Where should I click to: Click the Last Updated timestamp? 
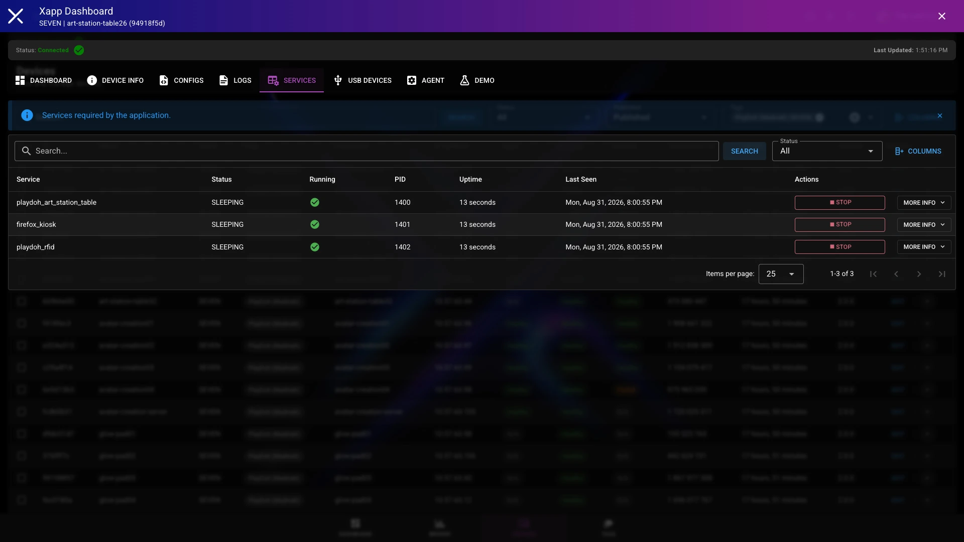pyautogui.click(x=910, y=50)
